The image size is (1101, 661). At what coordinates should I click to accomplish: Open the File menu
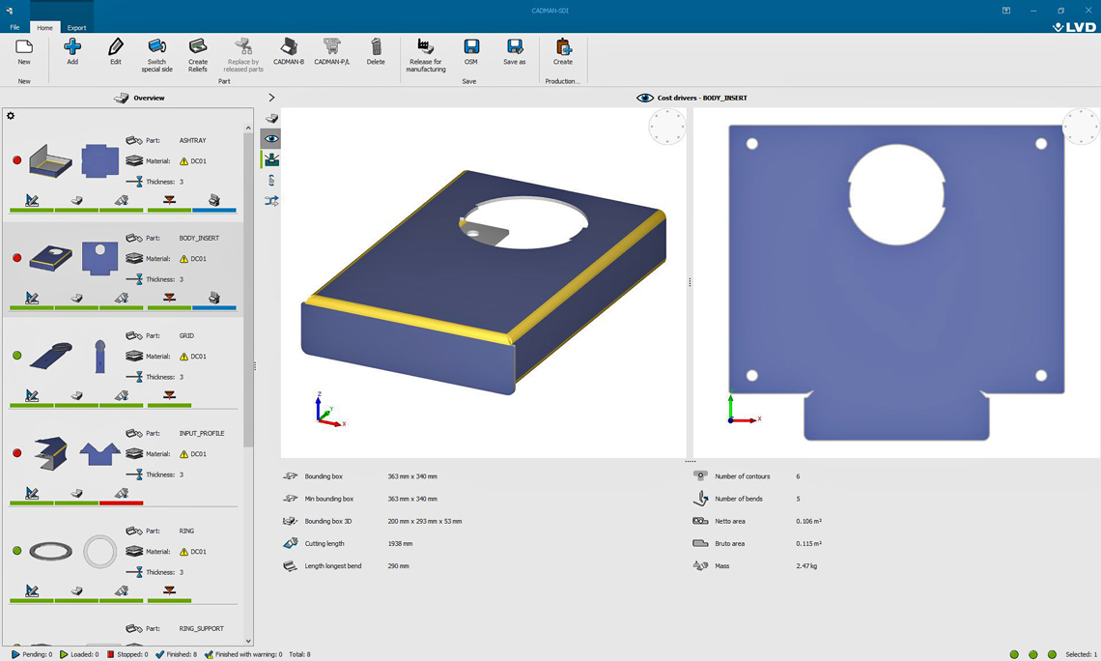point(14,27)
